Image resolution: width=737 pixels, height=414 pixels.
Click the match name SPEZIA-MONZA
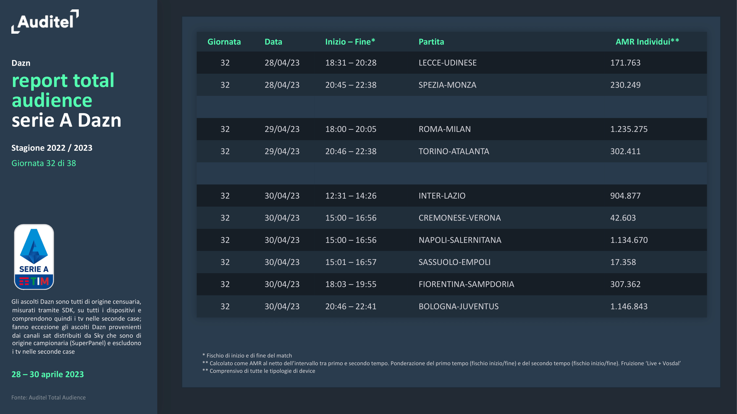click(x=447, y=85)
